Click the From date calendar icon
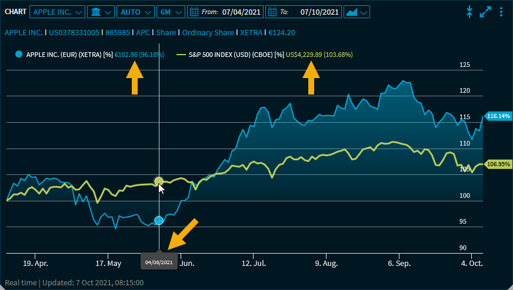The width and height of the screenshot is (513, 290). coord(195,12)
